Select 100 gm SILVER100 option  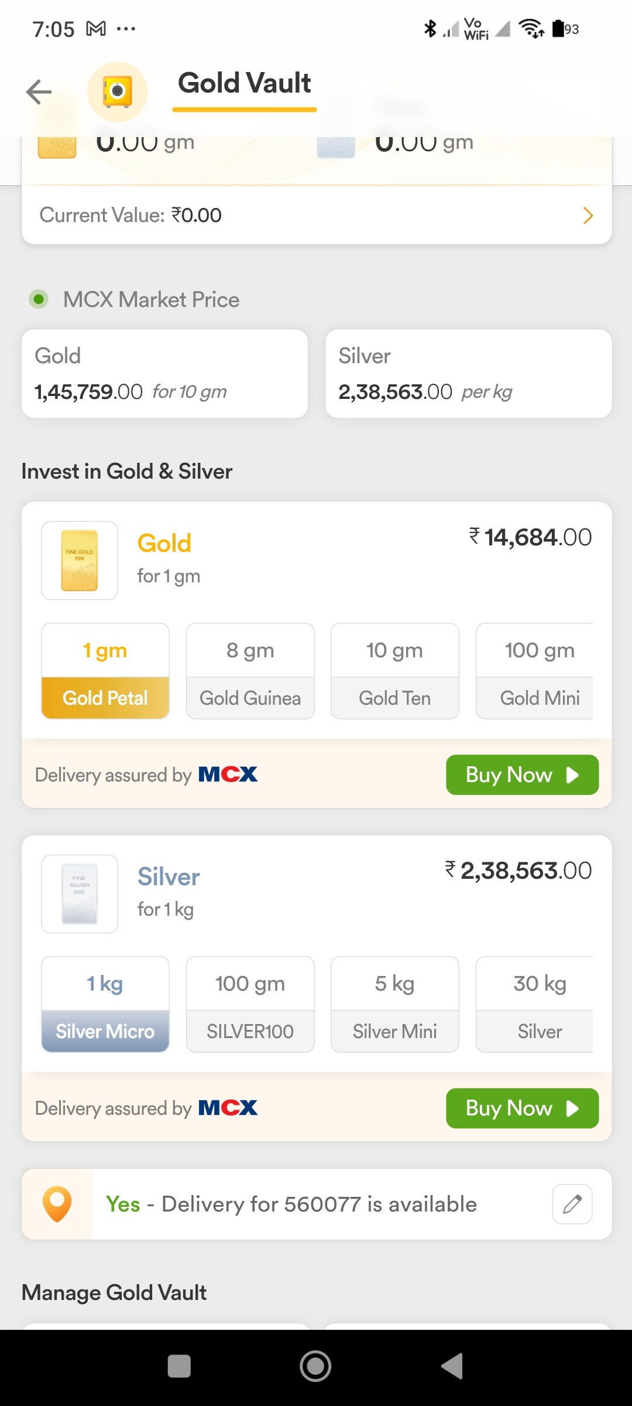click(250, 1004)
